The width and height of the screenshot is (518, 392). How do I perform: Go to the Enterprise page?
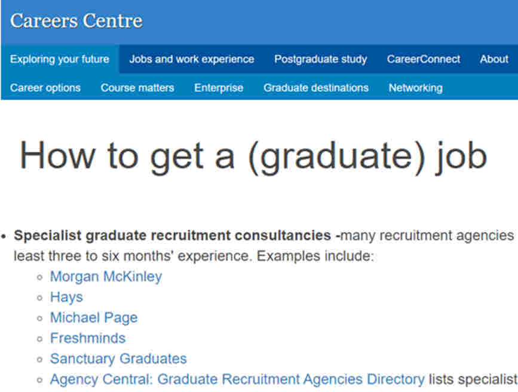click(219, 88)
